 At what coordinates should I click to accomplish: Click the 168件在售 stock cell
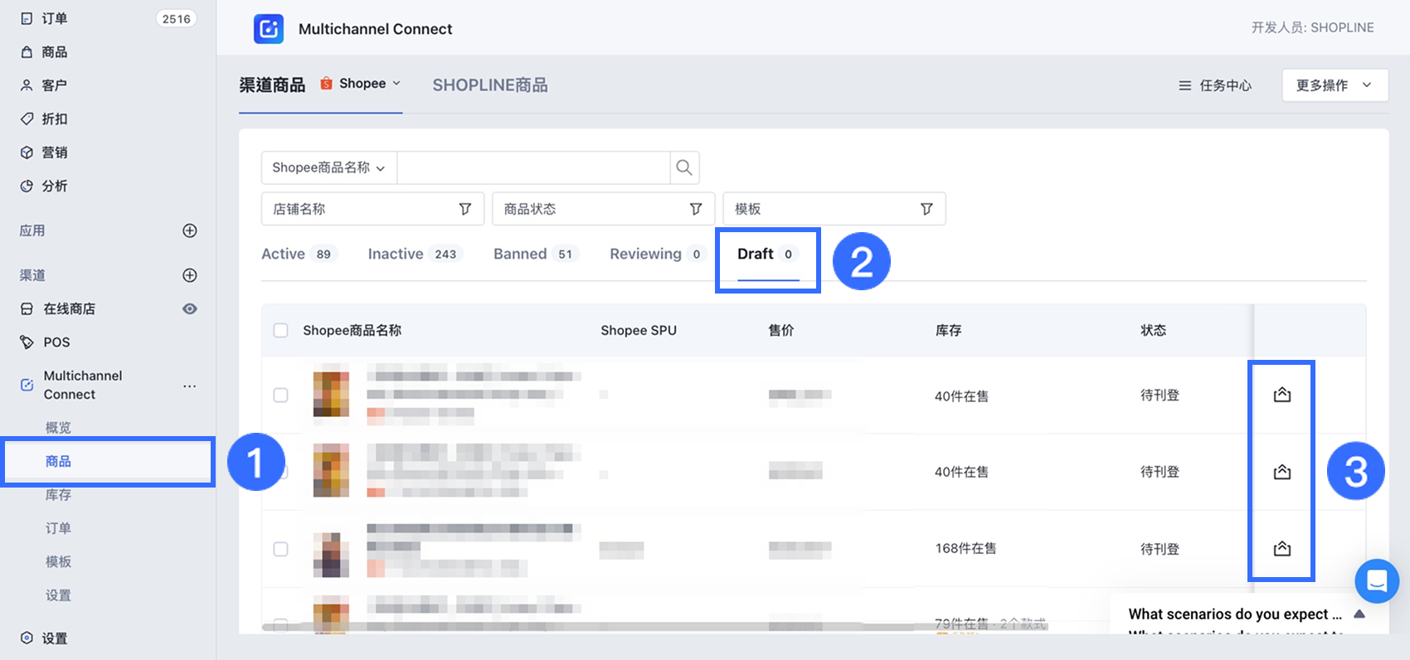[x=965, y=549]
